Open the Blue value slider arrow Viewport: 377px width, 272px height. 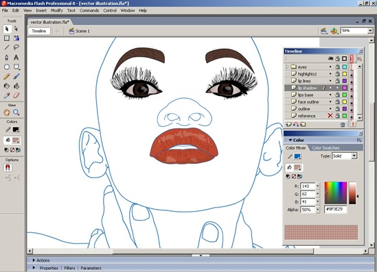pyautogui.click(x=318, y=201)
